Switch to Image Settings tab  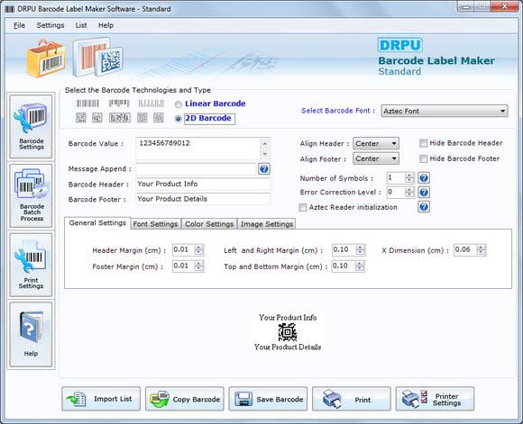267,224
